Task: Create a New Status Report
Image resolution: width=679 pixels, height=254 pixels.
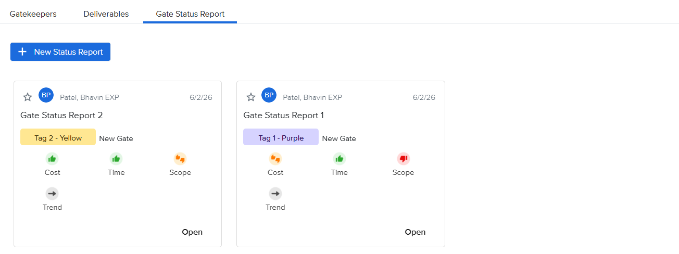Action: click(x=60, y=52)
